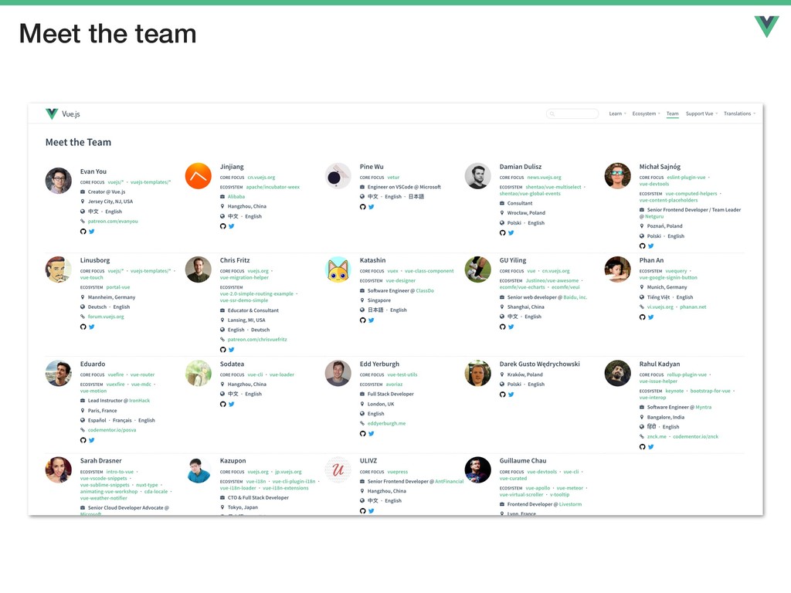791x593 pixels.
Task: Open Pine Wu's GitHub icon
Action: [363, 207]
